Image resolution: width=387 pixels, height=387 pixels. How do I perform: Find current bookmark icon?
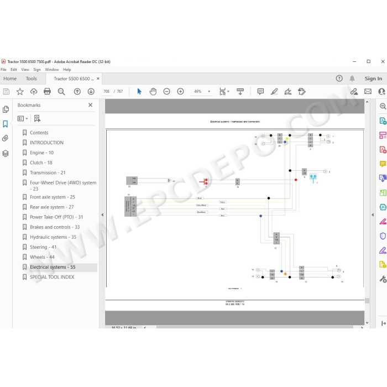37,118
